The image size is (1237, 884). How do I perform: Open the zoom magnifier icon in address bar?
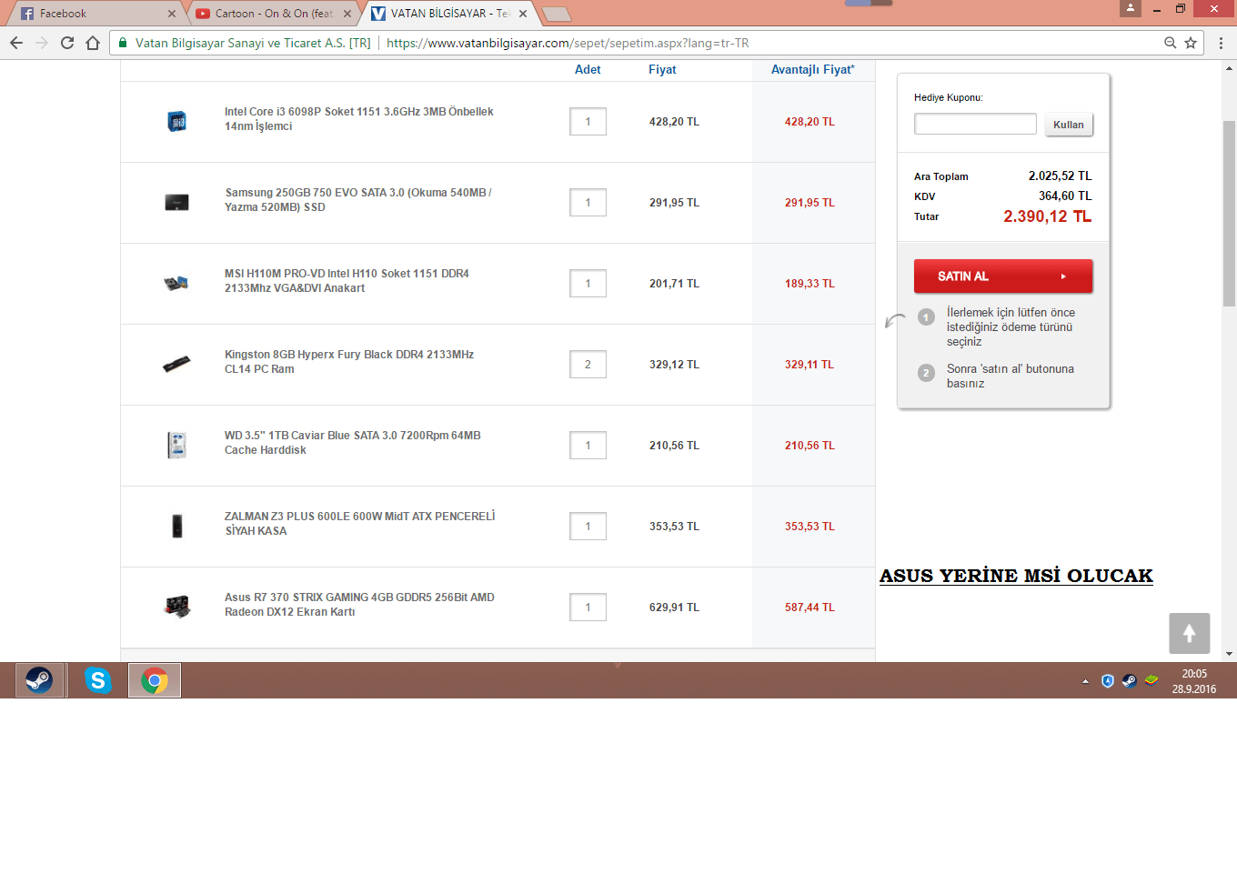click(1171, 43)
